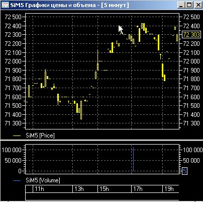Click the 11h mark on time axis

coord(39,189)
